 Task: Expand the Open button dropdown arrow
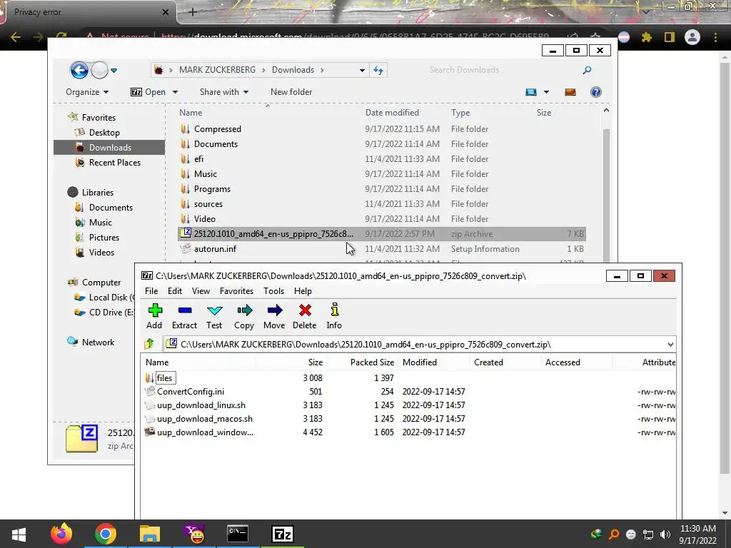point(176,92)
